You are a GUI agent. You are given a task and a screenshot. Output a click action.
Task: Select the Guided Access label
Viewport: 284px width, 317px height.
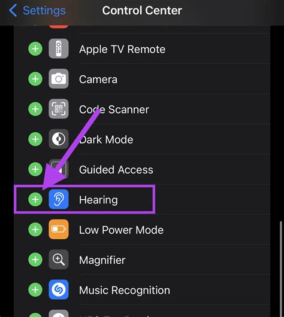pyautogui.click(x=116, y=169)
